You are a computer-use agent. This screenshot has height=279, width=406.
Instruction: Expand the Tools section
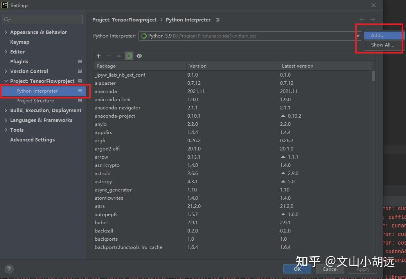pos(6,130)
